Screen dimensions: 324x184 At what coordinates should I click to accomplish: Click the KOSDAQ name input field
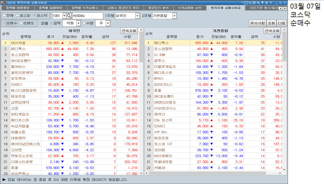click(x=88, y=16)
